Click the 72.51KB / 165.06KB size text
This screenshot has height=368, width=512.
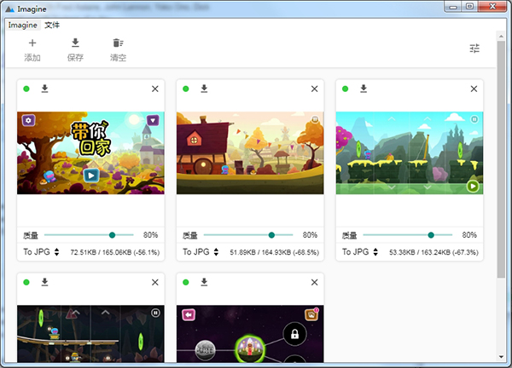[x=115, y=252]
